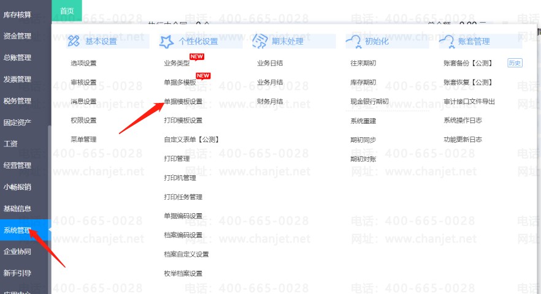Open 账套恢复【公测】 link
This screenshot has height=294, width=541.
tap(468, 82)
